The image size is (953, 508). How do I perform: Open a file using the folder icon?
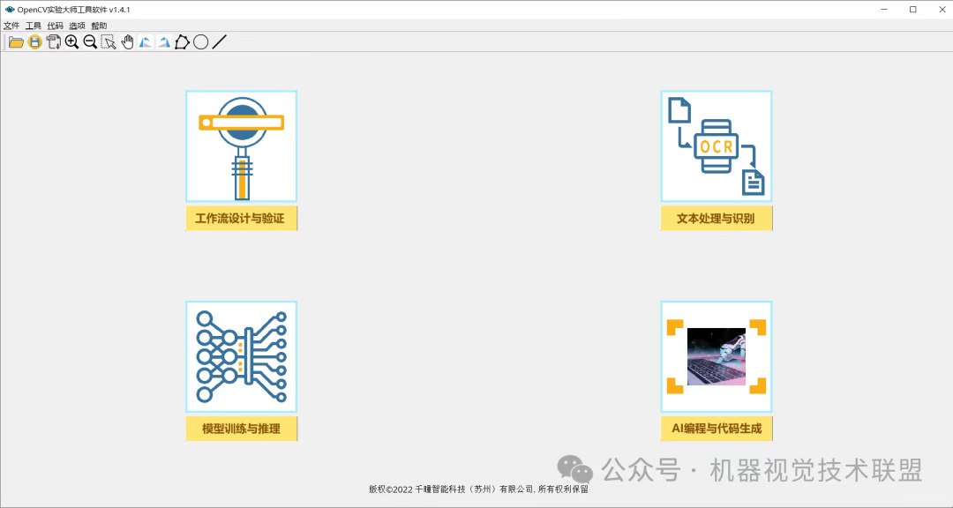(16, 41)
